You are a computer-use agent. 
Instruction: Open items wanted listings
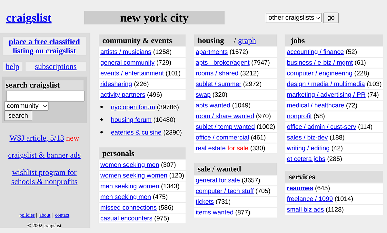[214, 212]
